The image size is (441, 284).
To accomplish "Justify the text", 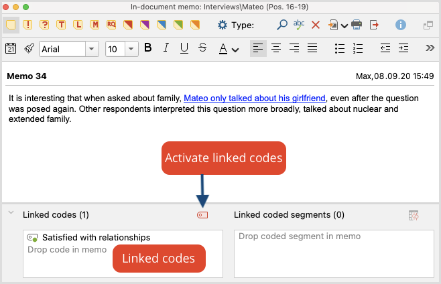I will (312, 48).
